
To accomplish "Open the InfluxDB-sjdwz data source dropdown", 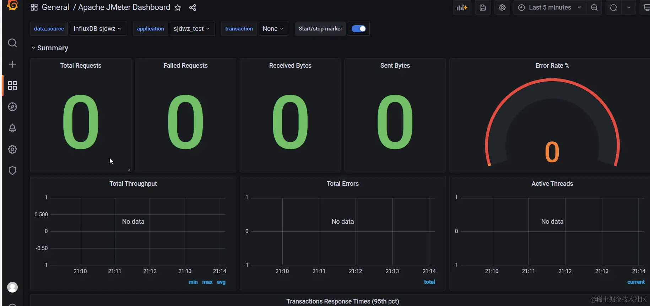I will point(98,29).
